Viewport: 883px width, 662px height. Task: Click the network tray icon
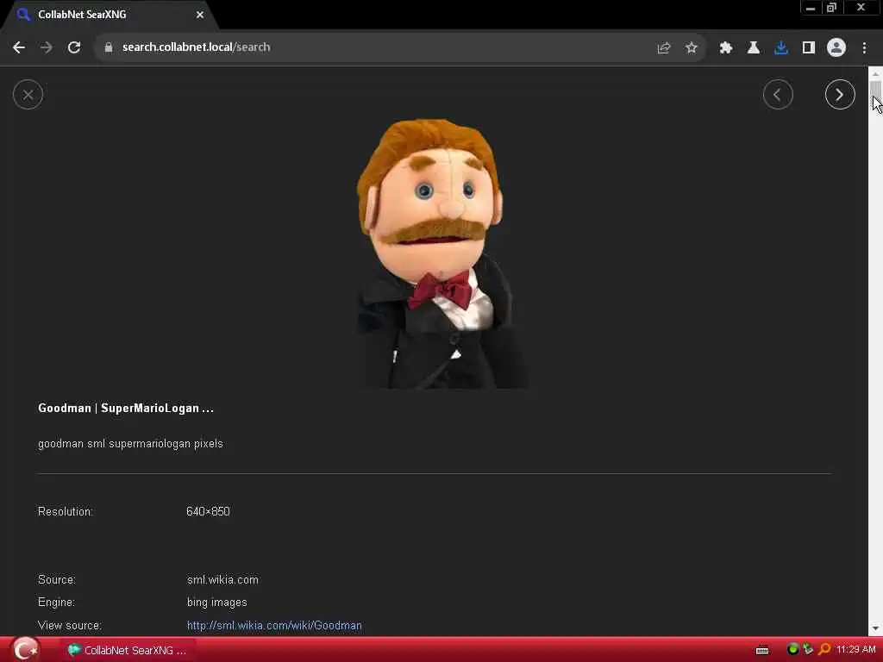808,650
